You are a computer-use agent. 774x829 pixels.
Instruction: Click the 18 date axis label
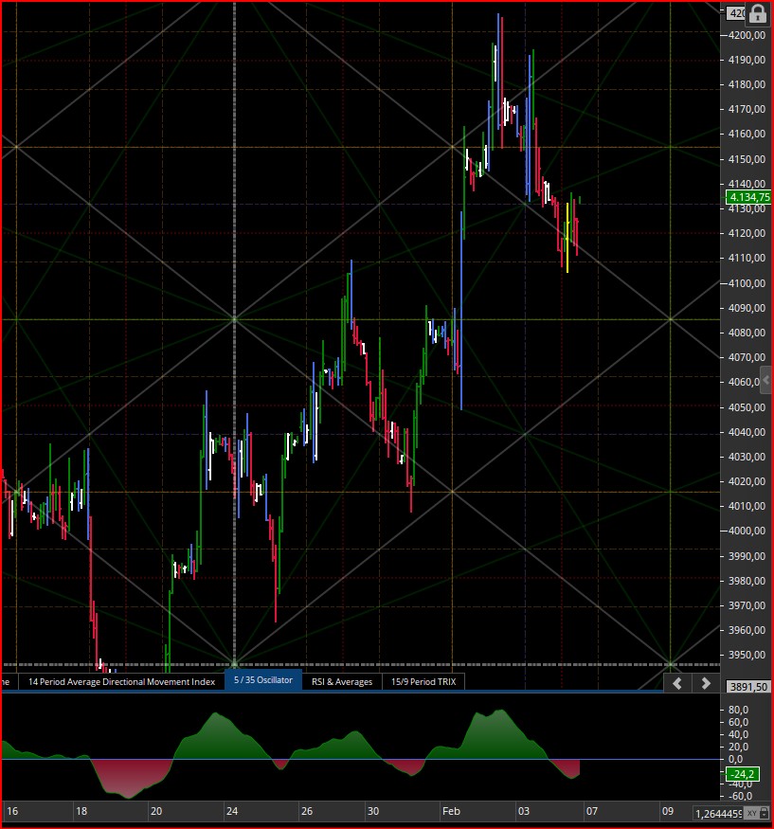81,811
